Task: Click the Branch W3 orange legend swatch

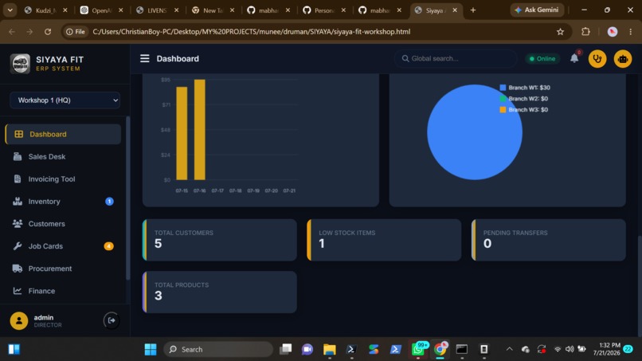Action: click(x=503, y=109)
